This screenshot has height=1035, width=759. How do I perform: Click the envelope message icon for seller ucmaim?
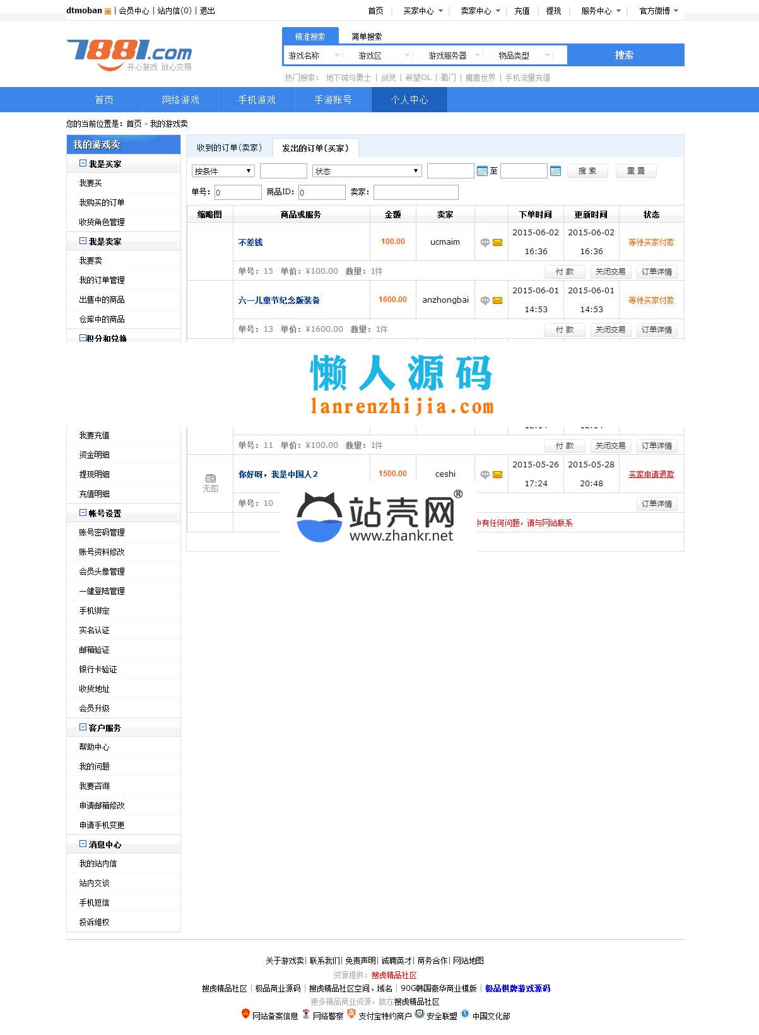pos(497,243)
